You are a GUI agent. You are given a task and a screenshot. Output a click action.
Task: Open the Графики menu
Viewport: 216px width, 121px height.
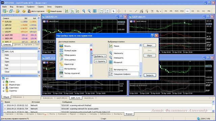point(31,7)
